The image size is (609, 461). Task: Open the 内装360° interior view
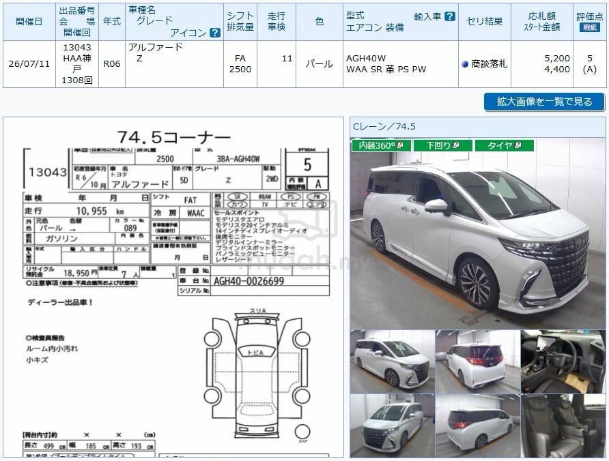tap(381, 145)
